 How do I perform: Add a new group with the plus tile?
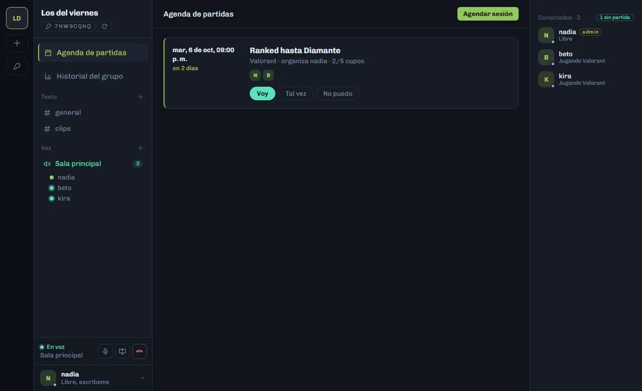17,43
